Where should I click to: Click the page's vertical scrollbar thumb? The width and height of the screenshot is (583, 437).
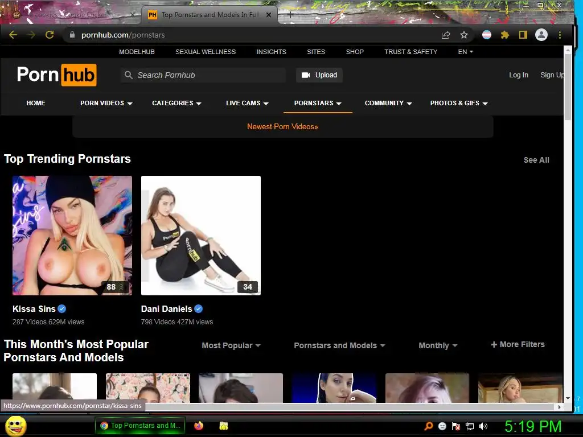pyautogui.click(x=568, y=86)
